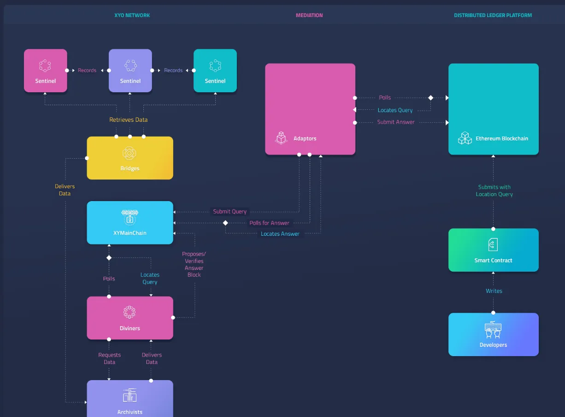Image resolution: width=565 pixels, height=417 pixels.
Task: Select the MEDIATION column header
Action: [309, 15]
